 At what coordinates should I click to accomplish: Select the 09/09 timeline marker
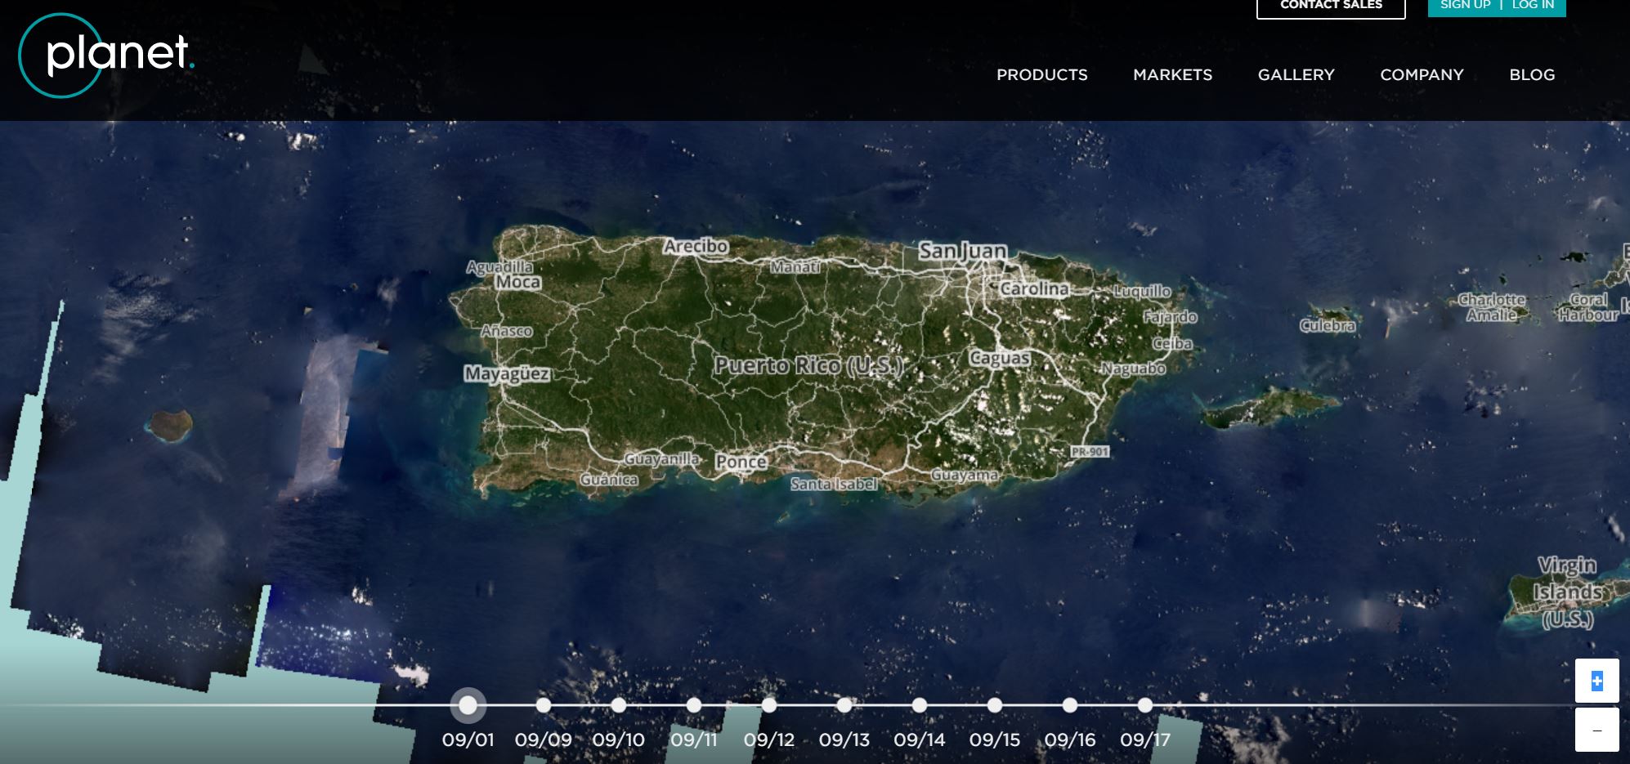tap(544, 704)
